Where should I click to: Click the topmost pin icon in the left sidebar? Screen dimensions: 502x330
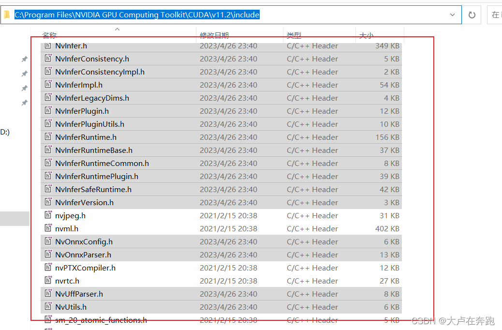pos(25,59)
